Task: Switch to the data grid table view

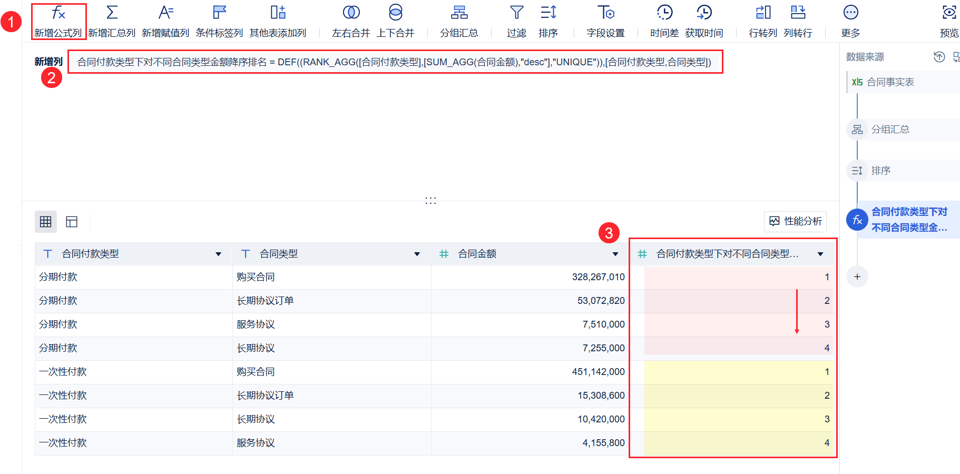Action: [46, 222]
